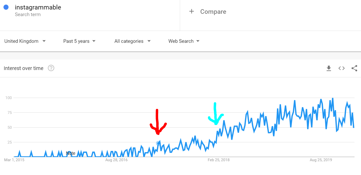Screen dimensions: 361x175
Task: Open the United Kingdom region dropdown
Action: pos(25,41)
